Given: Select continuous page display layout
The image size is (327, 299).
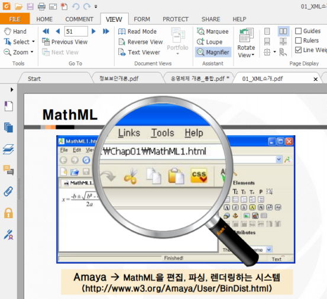Looking at the screenshot, I should [x=267, y=42].
